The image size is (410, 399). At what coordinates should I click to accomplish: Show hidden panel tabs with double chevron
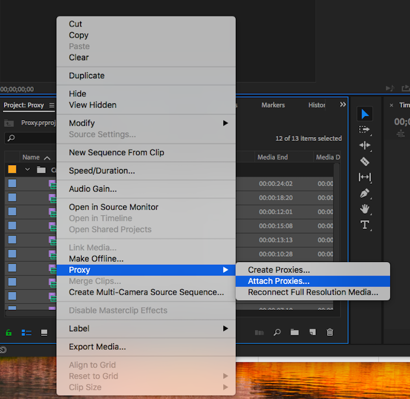coord(342,105)
